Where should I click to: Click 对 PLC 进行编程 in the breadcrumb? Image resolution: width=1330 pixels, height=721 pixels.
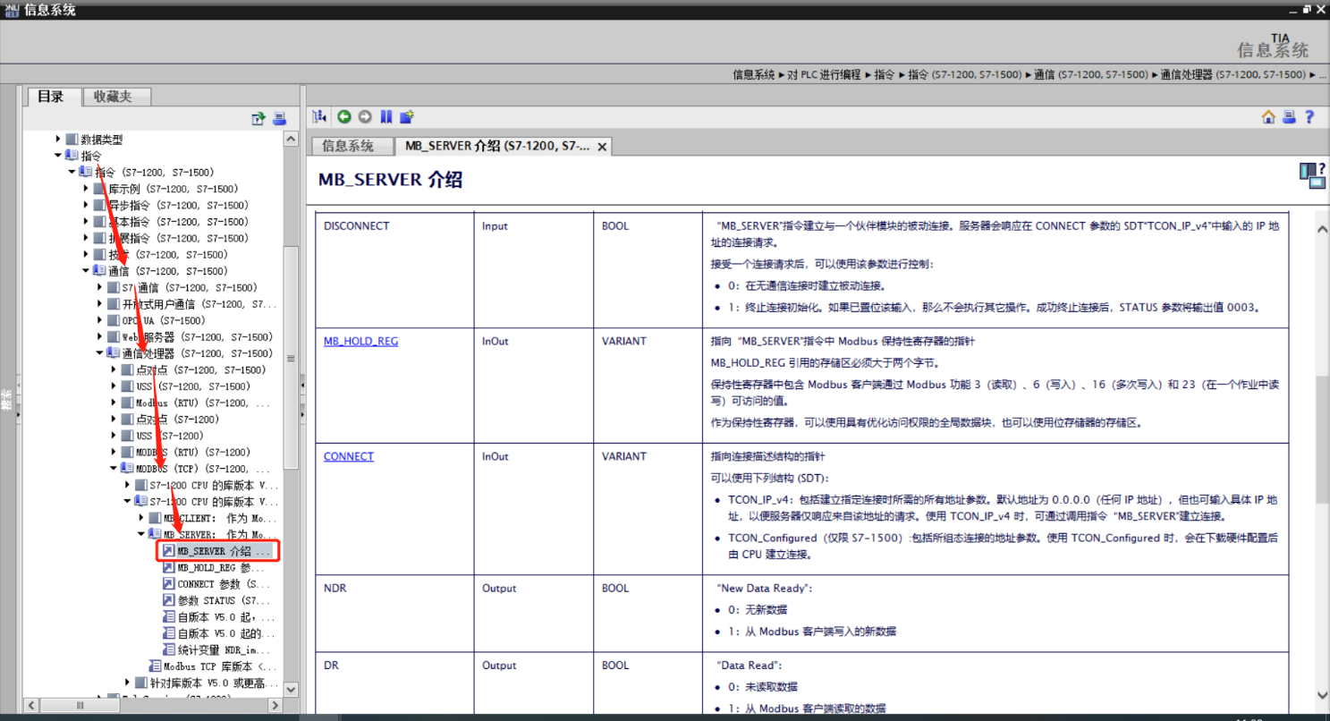coord(824,75)
